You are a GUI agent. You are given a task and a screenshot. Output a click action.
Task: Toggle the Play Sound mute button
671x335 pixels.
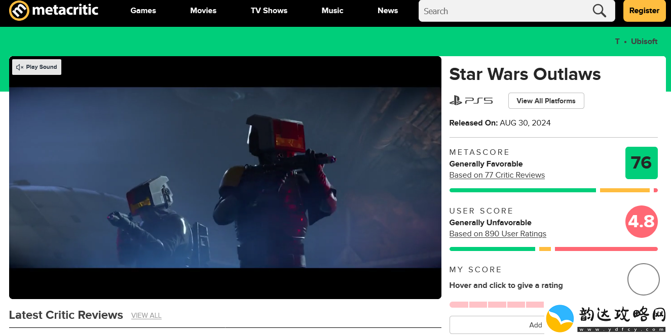[x=36, y=67]
